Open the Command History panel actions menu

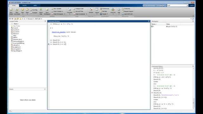tap(193, 66)
